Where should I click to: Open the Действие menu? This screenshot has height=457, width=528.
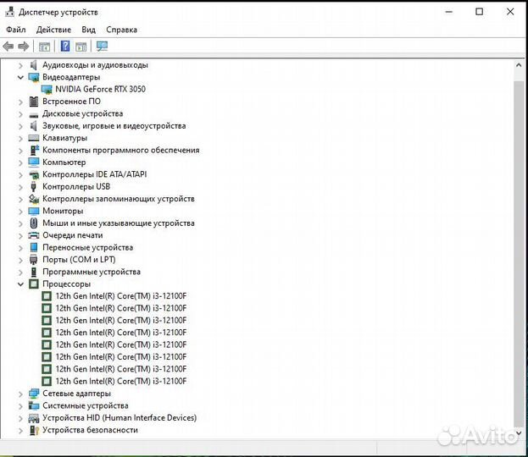click(53, 30)
